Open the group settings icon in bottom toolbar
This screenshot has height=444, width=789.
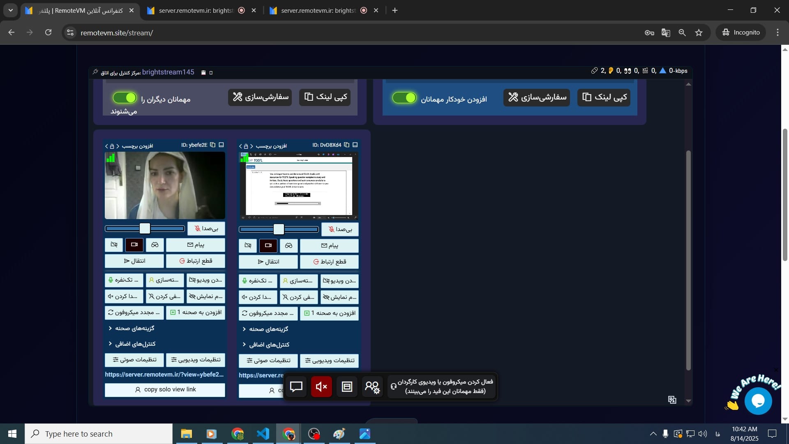coord(372,386)
